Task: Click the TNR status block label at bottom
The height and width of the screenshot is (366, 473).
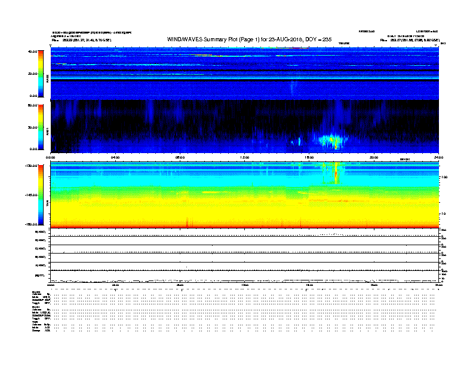Action: tap(35, 322)
